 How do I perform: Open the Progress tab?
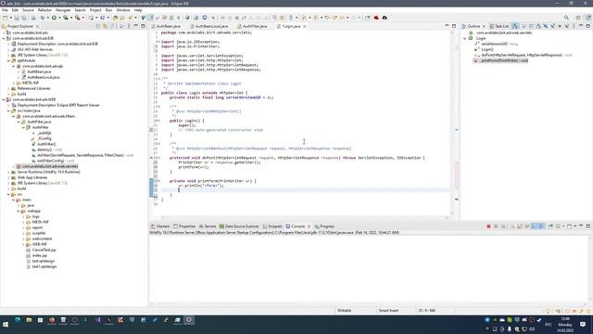(x=324, y=226)
